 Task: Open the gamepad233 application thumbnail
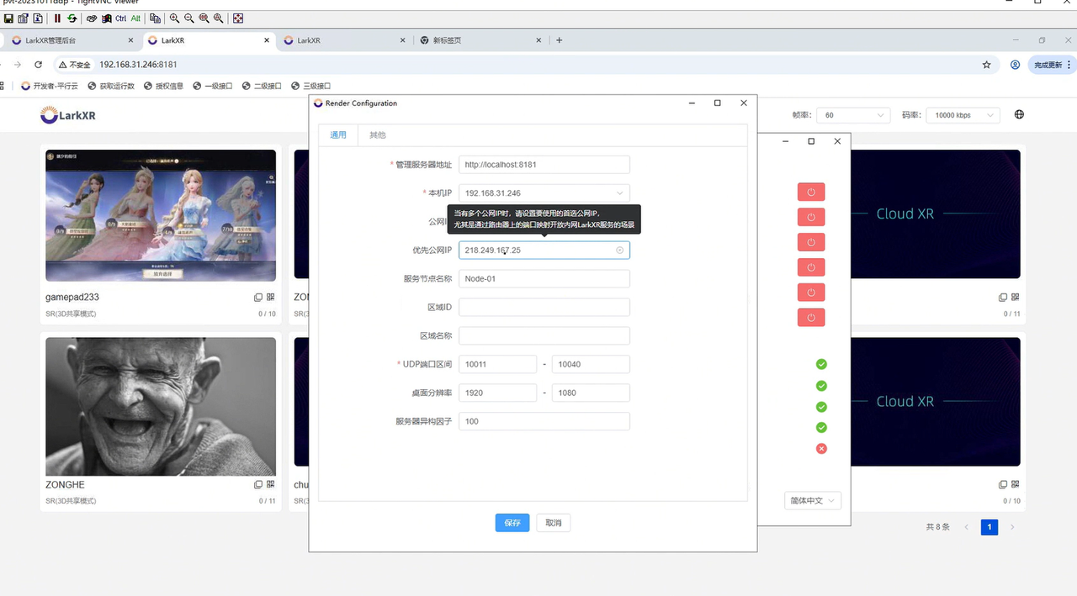(x=161, y=215)
